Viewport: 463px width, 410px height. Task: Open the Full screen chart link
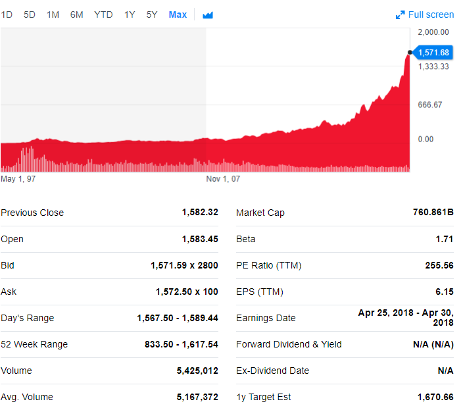(431, 14)
